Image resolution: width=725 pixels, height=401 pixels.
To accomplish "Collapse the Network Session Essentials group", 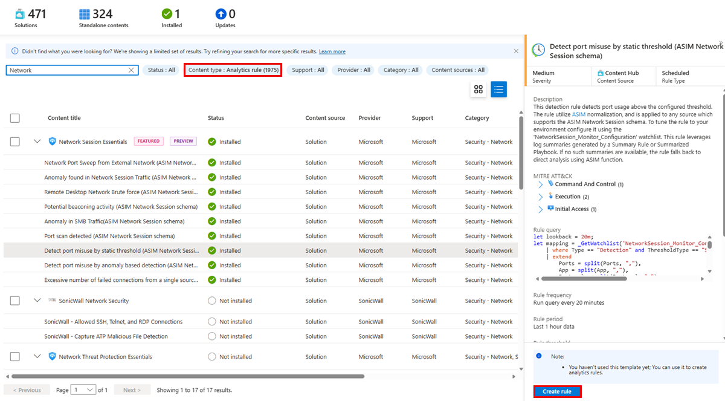I will pos(37,142).
